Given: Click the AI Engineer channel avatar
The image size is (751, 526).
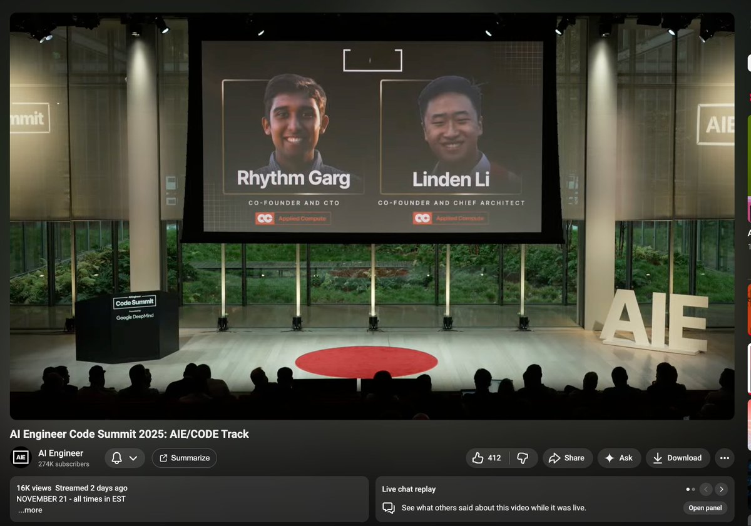Looking at the screenshot, I should tap(21, 458).
